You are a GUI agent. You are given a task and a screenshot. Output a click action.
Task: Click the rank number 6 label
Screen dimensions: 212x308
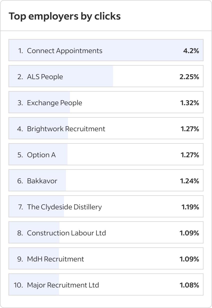(20, 181)
